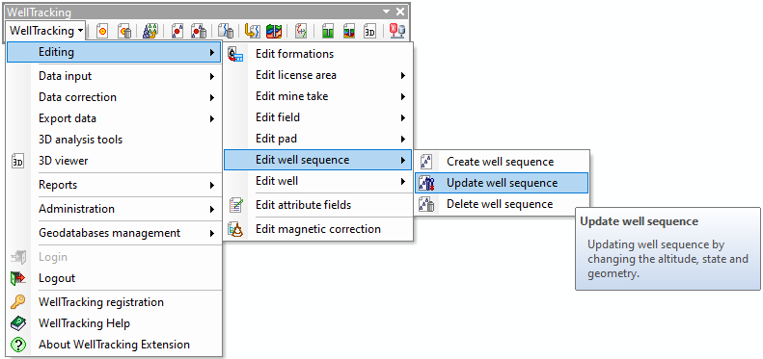Click the Logout door icon
Screen dimensions: 763x359
[17, 278]
